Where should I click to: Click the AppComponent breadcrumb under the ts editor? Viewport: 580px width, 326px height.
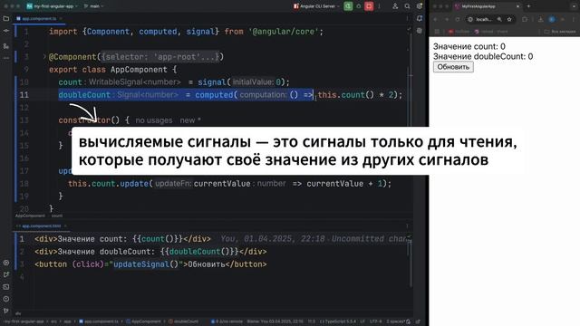tap(30, 216)
